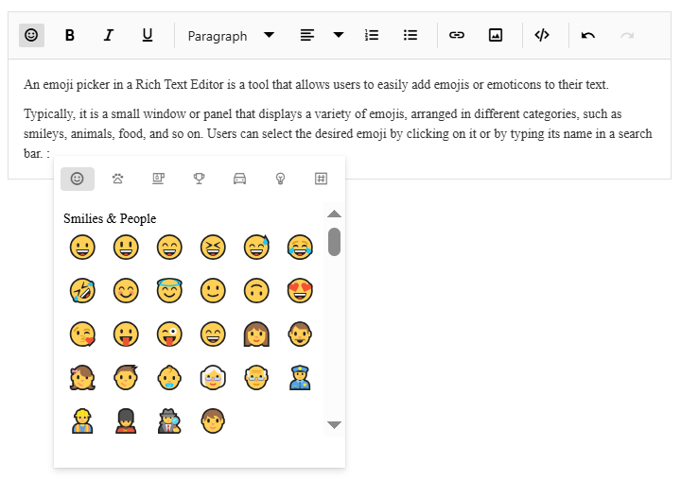
Task: Pick the old man emoji
Action: (256, 378)
